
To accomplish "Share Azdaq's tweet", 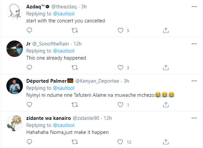I will [x=166, y=30].
